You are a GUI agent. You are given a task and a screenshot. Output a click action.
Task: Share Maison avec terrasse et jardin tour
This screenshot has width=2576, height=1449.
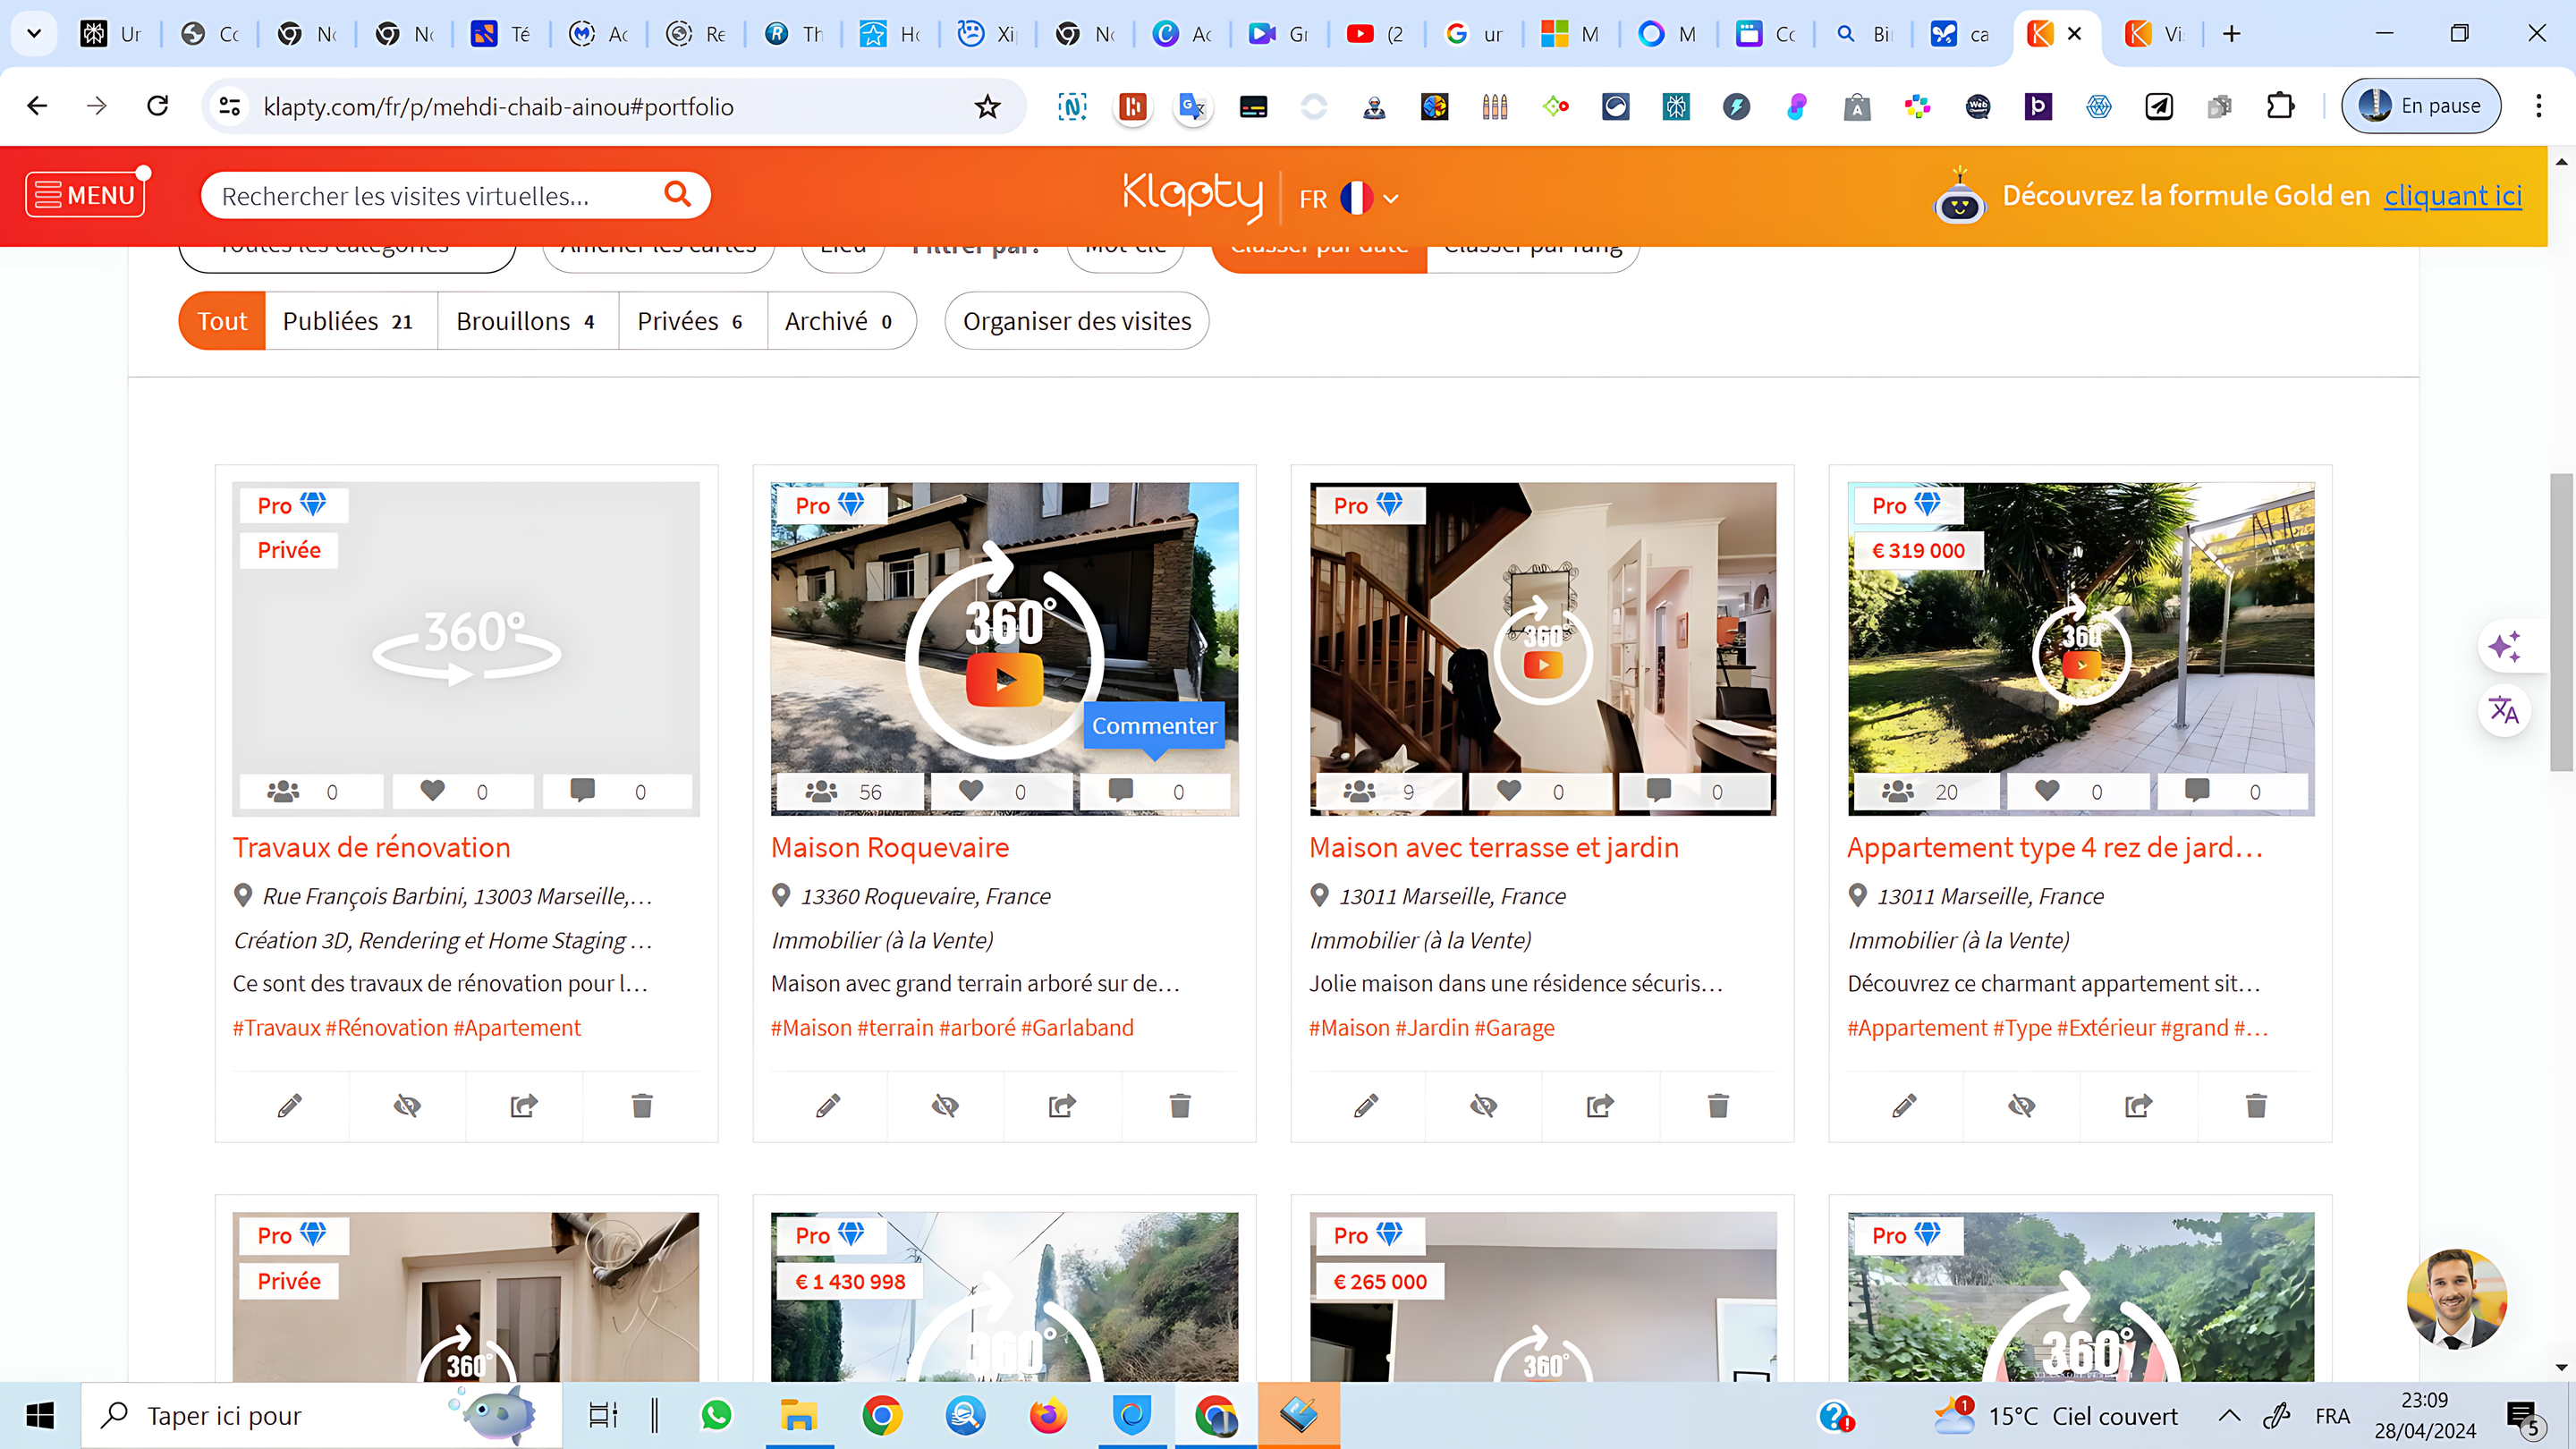(x=1600, y=1105)
